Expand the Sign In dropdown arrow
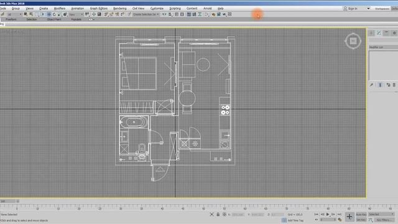The image size is (398, 224). pyautogui.click(x=368, y=8)
